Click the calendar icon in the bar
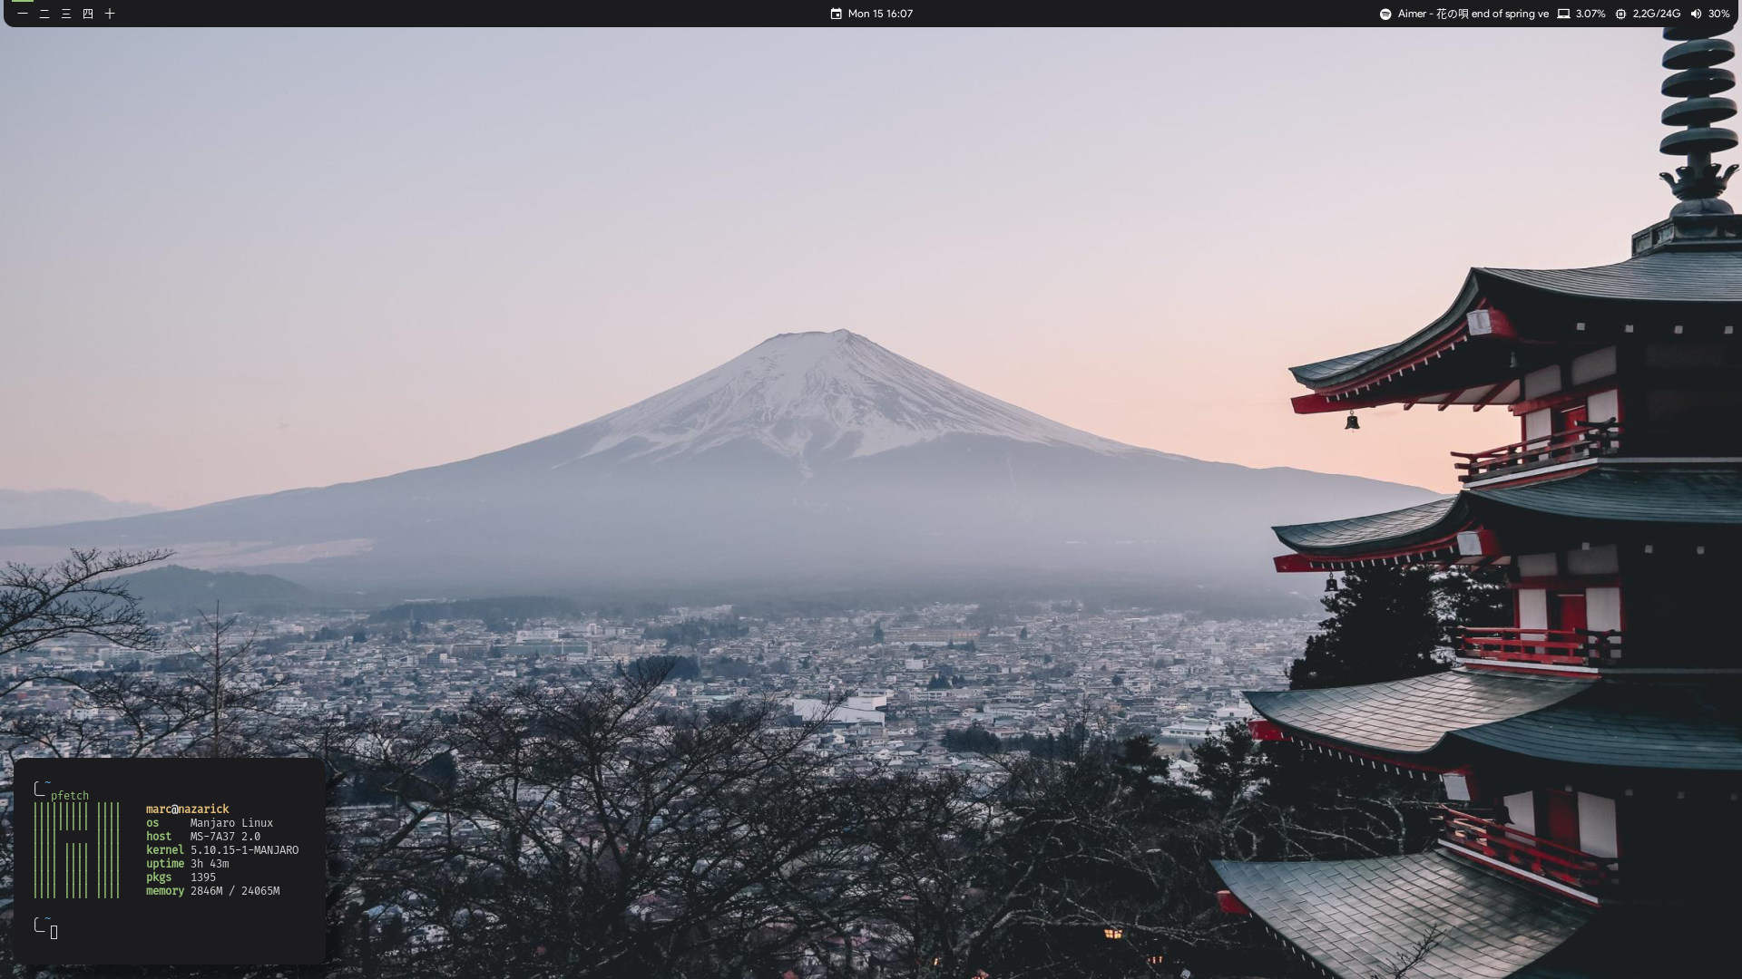 coord(836,14)
